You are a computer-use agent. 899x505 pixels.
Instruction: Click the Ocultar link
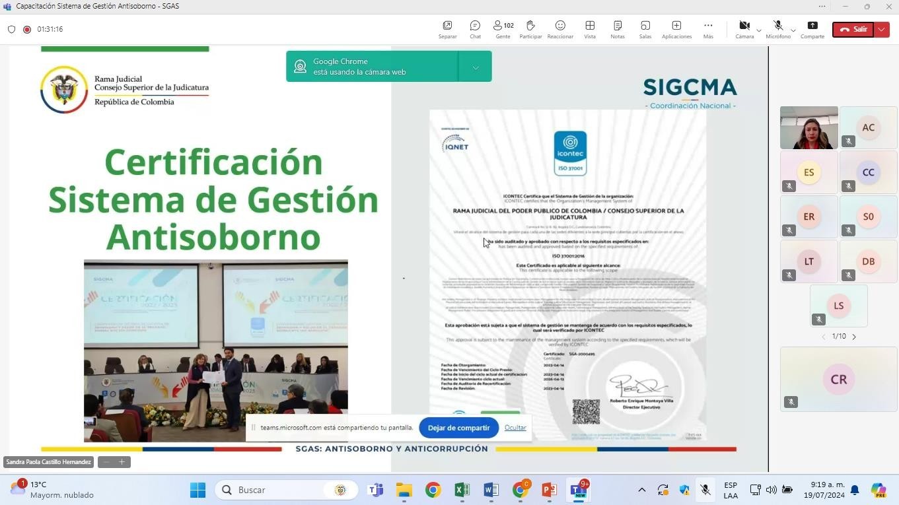pyautogui.click(x=515, y=428)
